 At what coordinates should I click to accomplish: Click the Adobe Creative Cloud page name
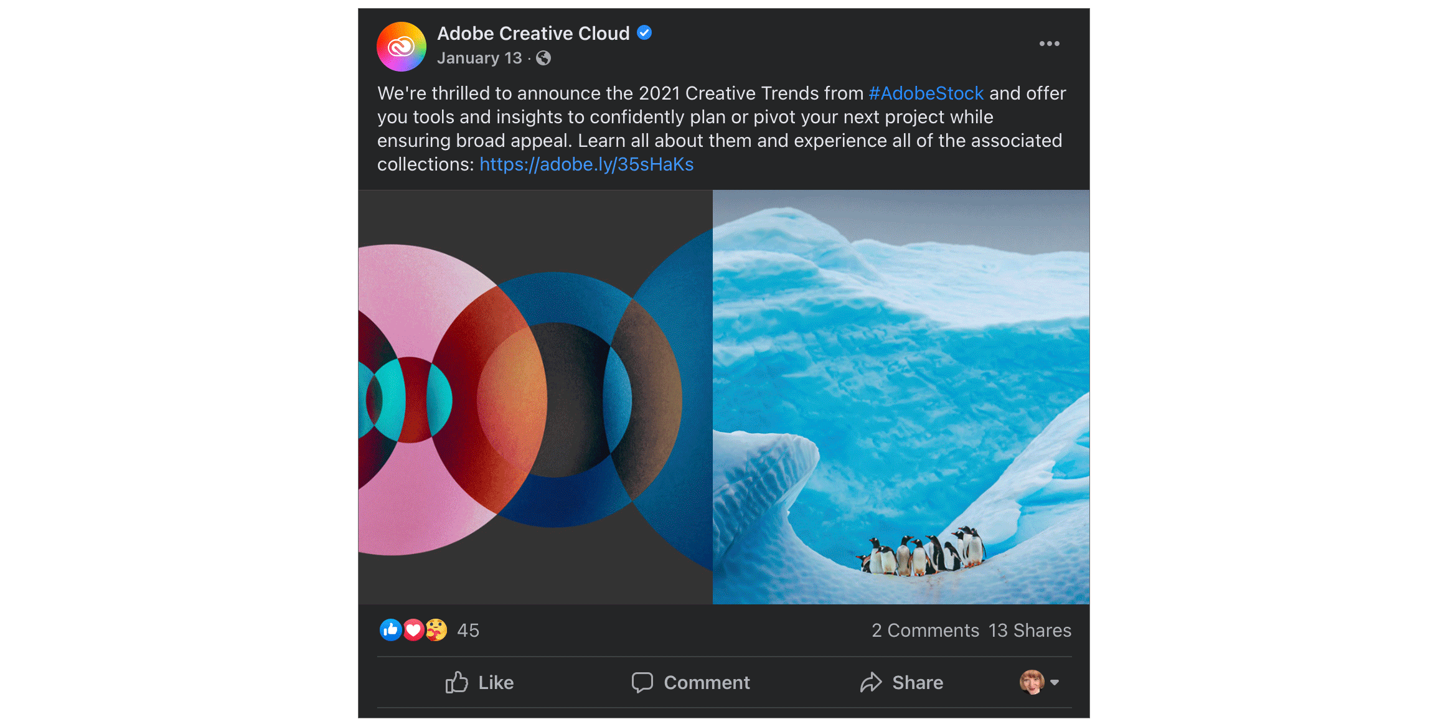pos(533,34)
